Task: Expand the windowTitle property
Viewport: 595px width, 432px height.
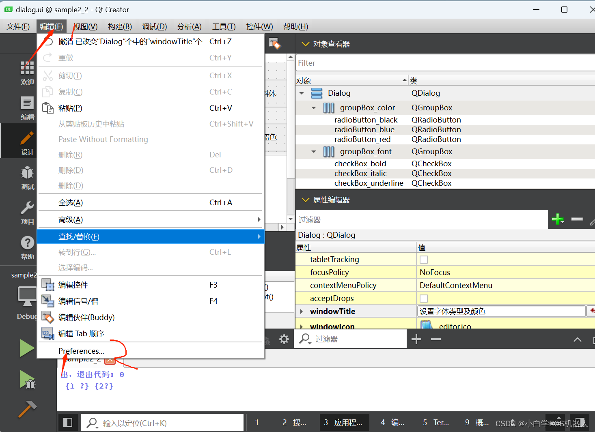Action: [302, 312]
